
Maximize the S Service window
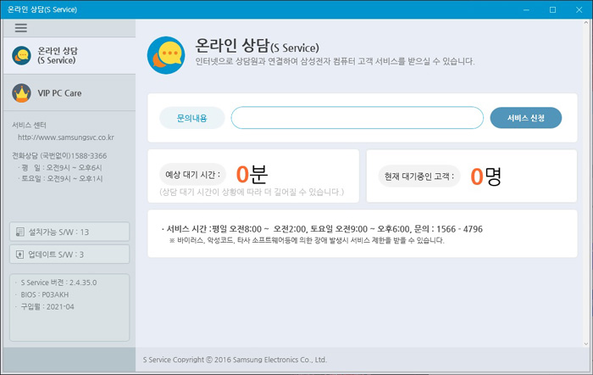pyautogui.click(x=552, y=10)
